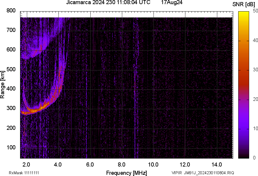Click the colorbar tick label '30'
The width and height of the screenshot is (258, 176).
pos(255,70)
